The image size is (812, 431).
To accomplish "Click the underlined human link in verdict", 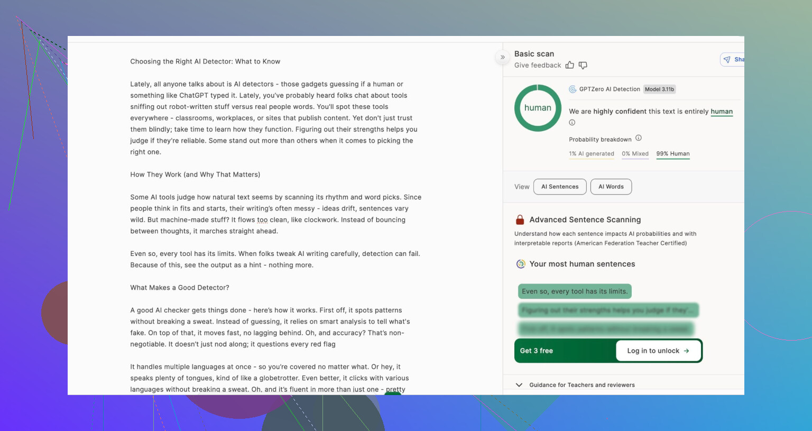I will [721, 112].
